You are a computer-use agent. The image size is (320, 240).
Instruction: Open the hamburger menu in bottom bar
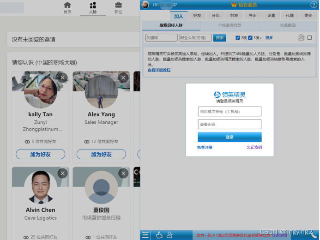(145, 235)
